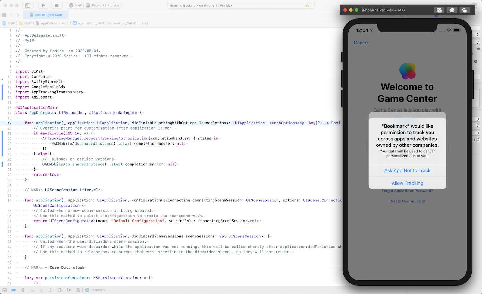Viewport: 482px width, 294px height.
Task: Click the MyIP project item in the jump bar
Action: coord(9,23)
